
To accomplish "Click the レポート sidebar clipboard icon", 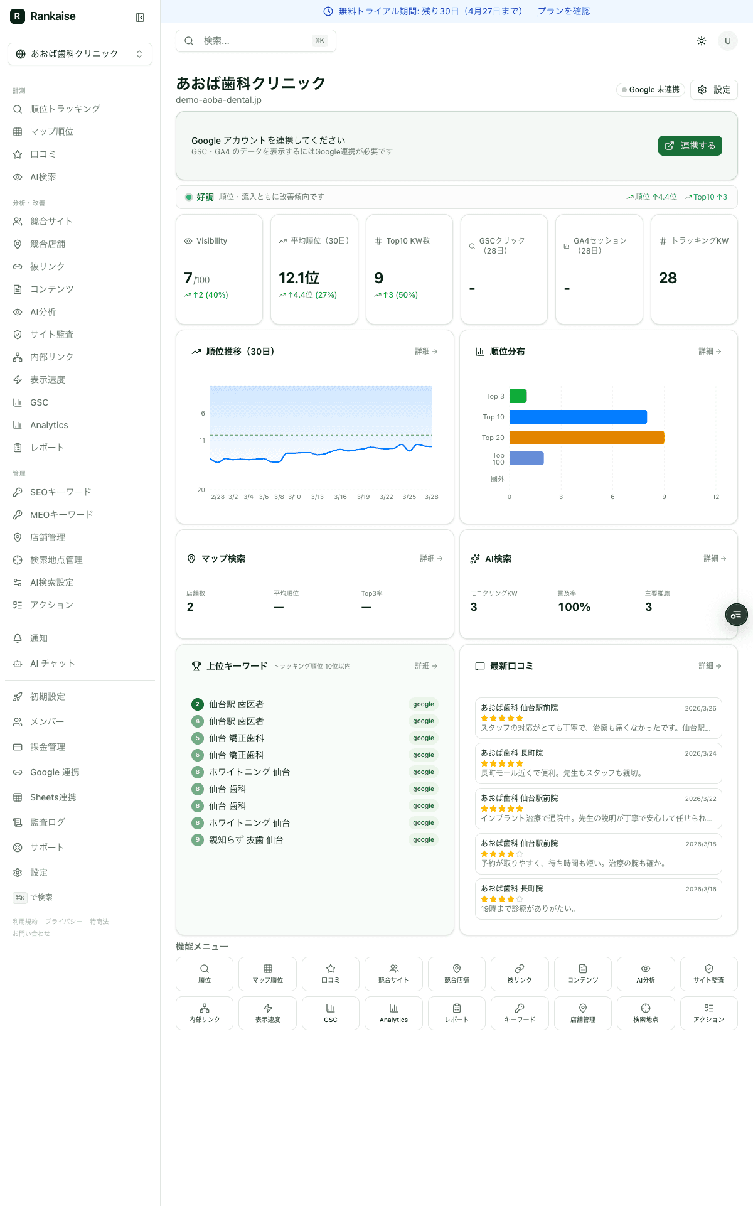I will [18, 448].
